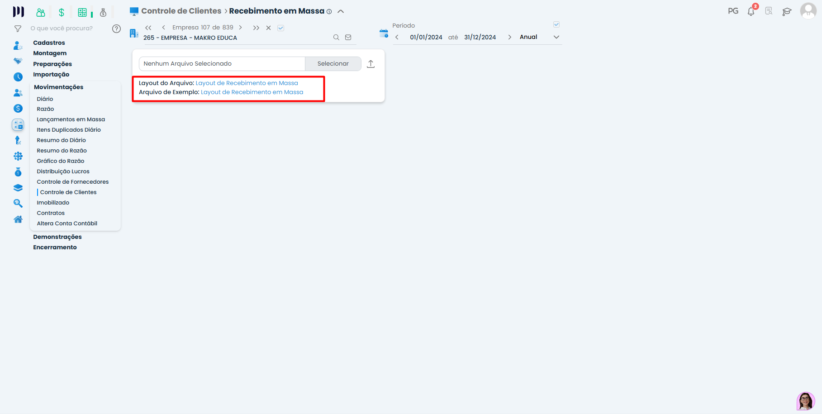
Task: Open Controle de Fornecedores
Action: pyautogui.click(x=73, y=182)
